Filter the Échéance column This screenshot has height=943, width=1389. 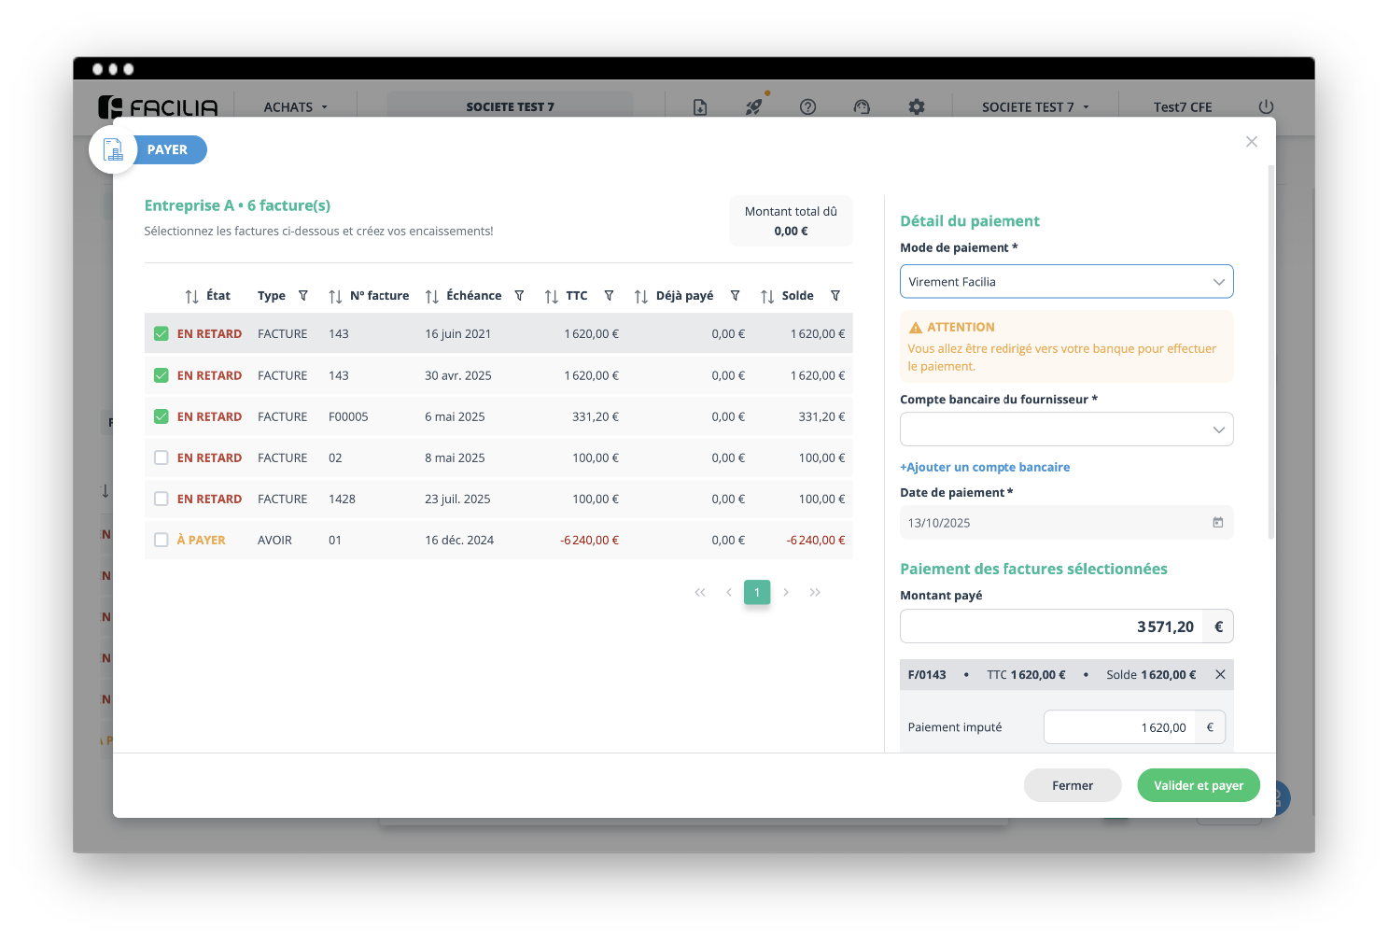[x=520, y=296]
